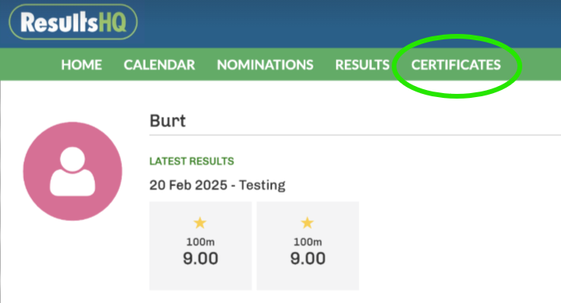Click the gold star in left card
The image size is (561, 303).
(200, 223)
